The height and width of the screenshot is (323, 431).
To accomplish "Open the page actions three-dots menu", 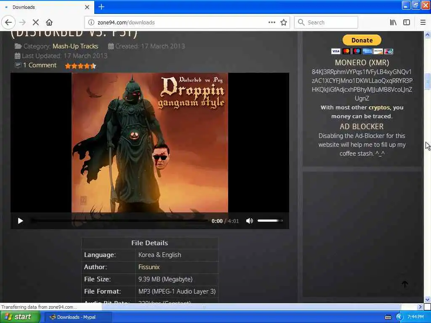I will (271, 22).
